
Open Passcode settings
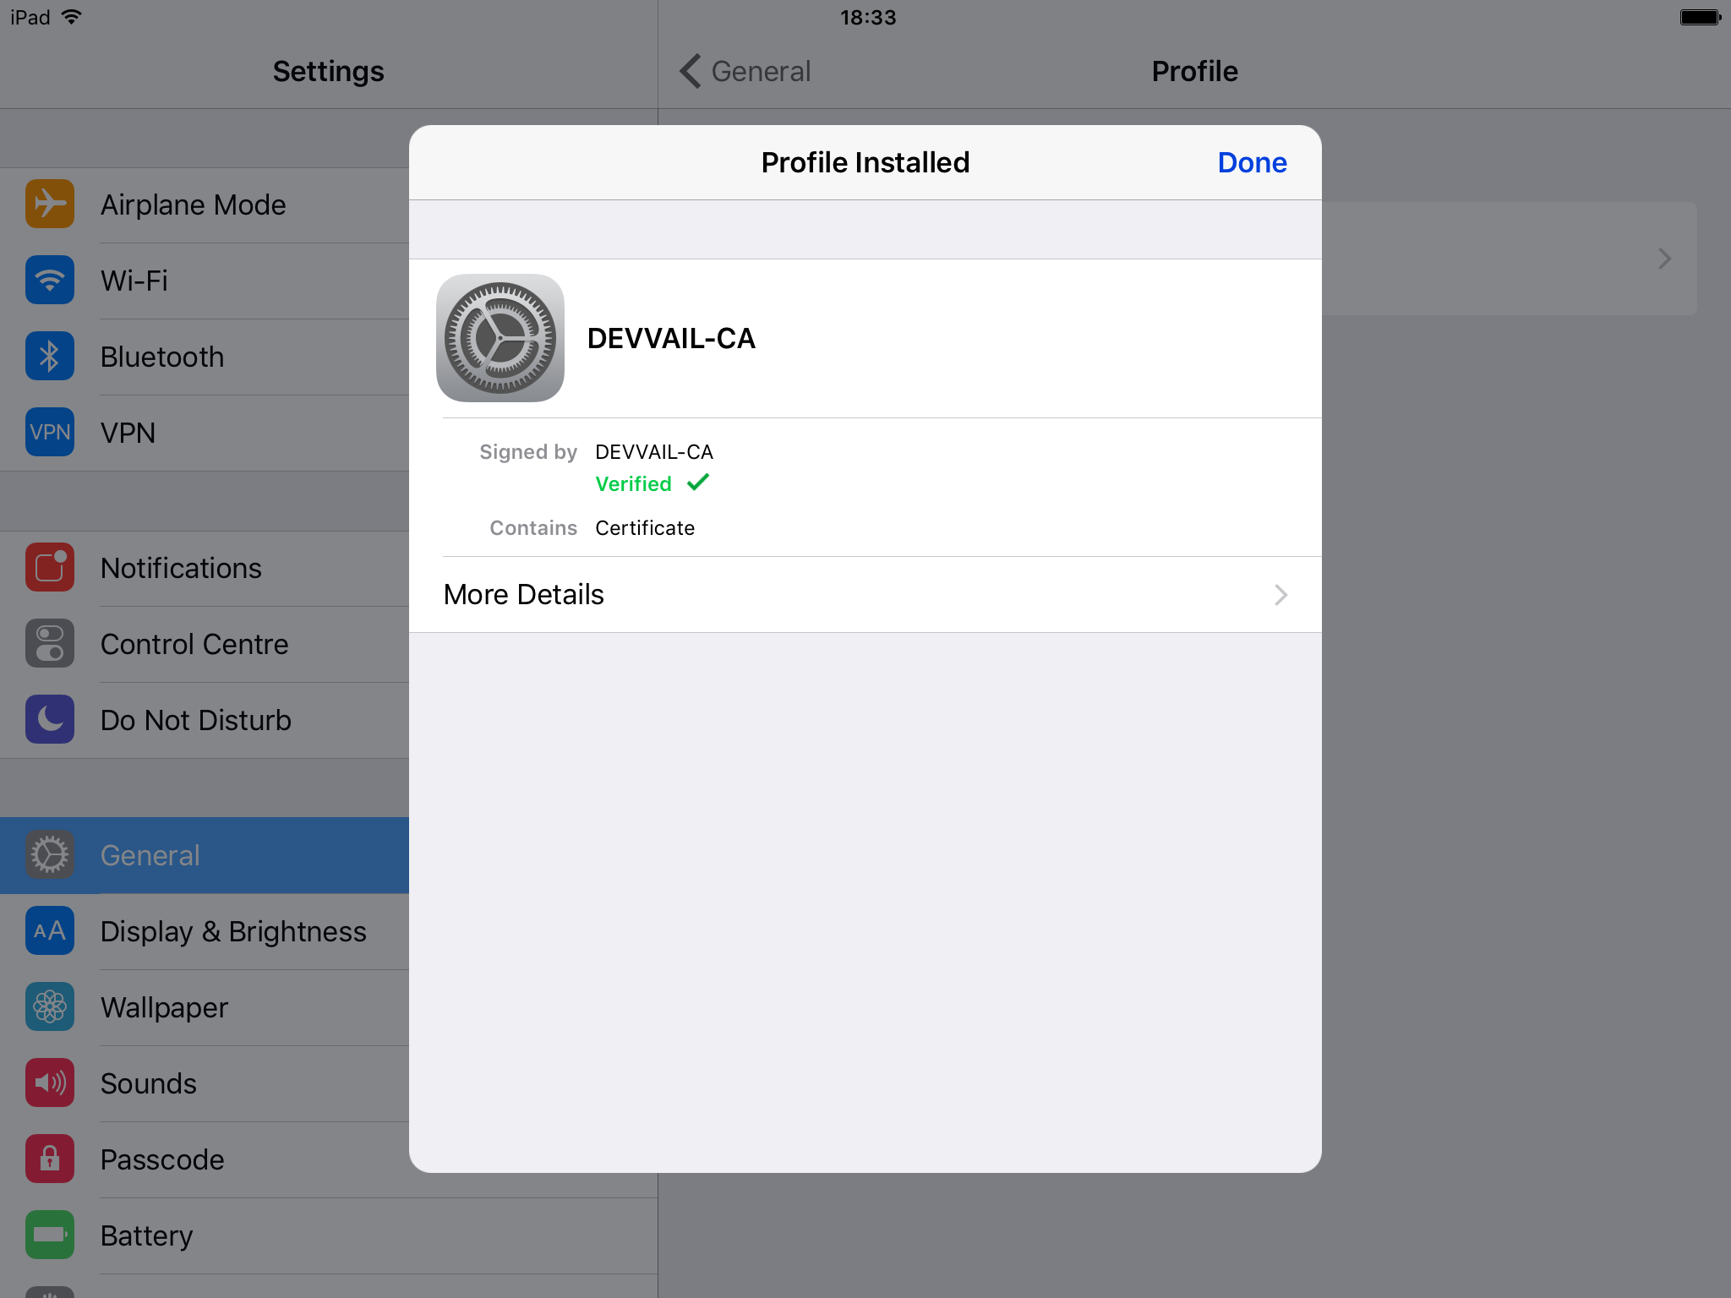(x=205, y=1160)
